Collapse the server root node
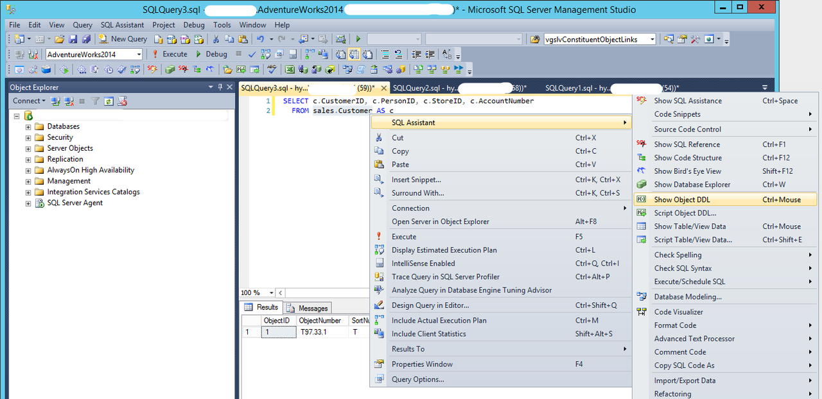The width and height of the screenshot is (822, 399). pyautogui.click(x=16, y=116)
